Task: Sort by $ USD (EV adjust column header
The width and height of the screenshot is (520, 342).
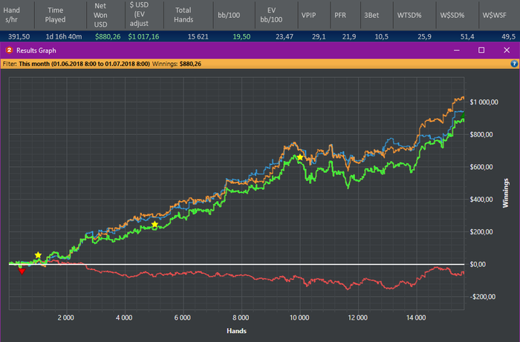Action: pos(145,15)
